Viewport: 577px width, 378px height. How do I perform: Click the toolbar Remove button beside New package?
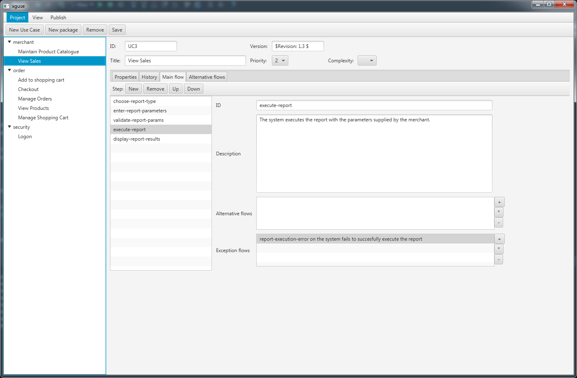pyautogui.click(x=95, y=30)
